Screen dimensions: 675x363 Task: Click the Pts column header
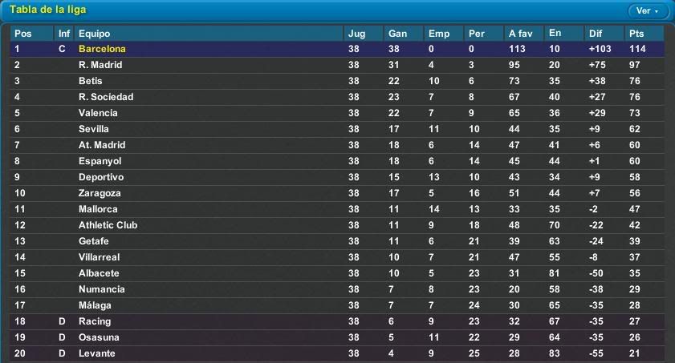(x=636, y=34)
